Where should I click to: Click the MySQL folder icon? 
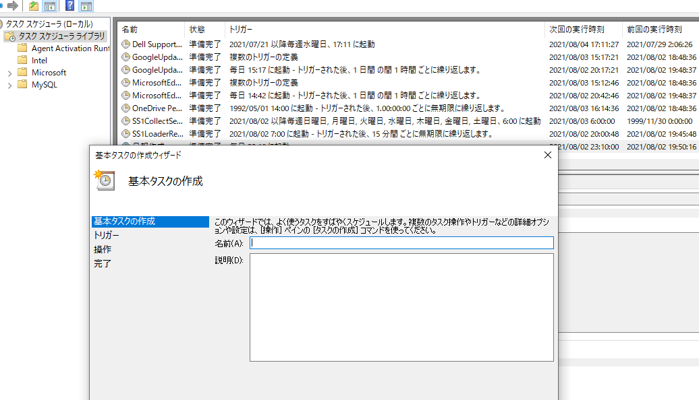click(x=22, y=84)
